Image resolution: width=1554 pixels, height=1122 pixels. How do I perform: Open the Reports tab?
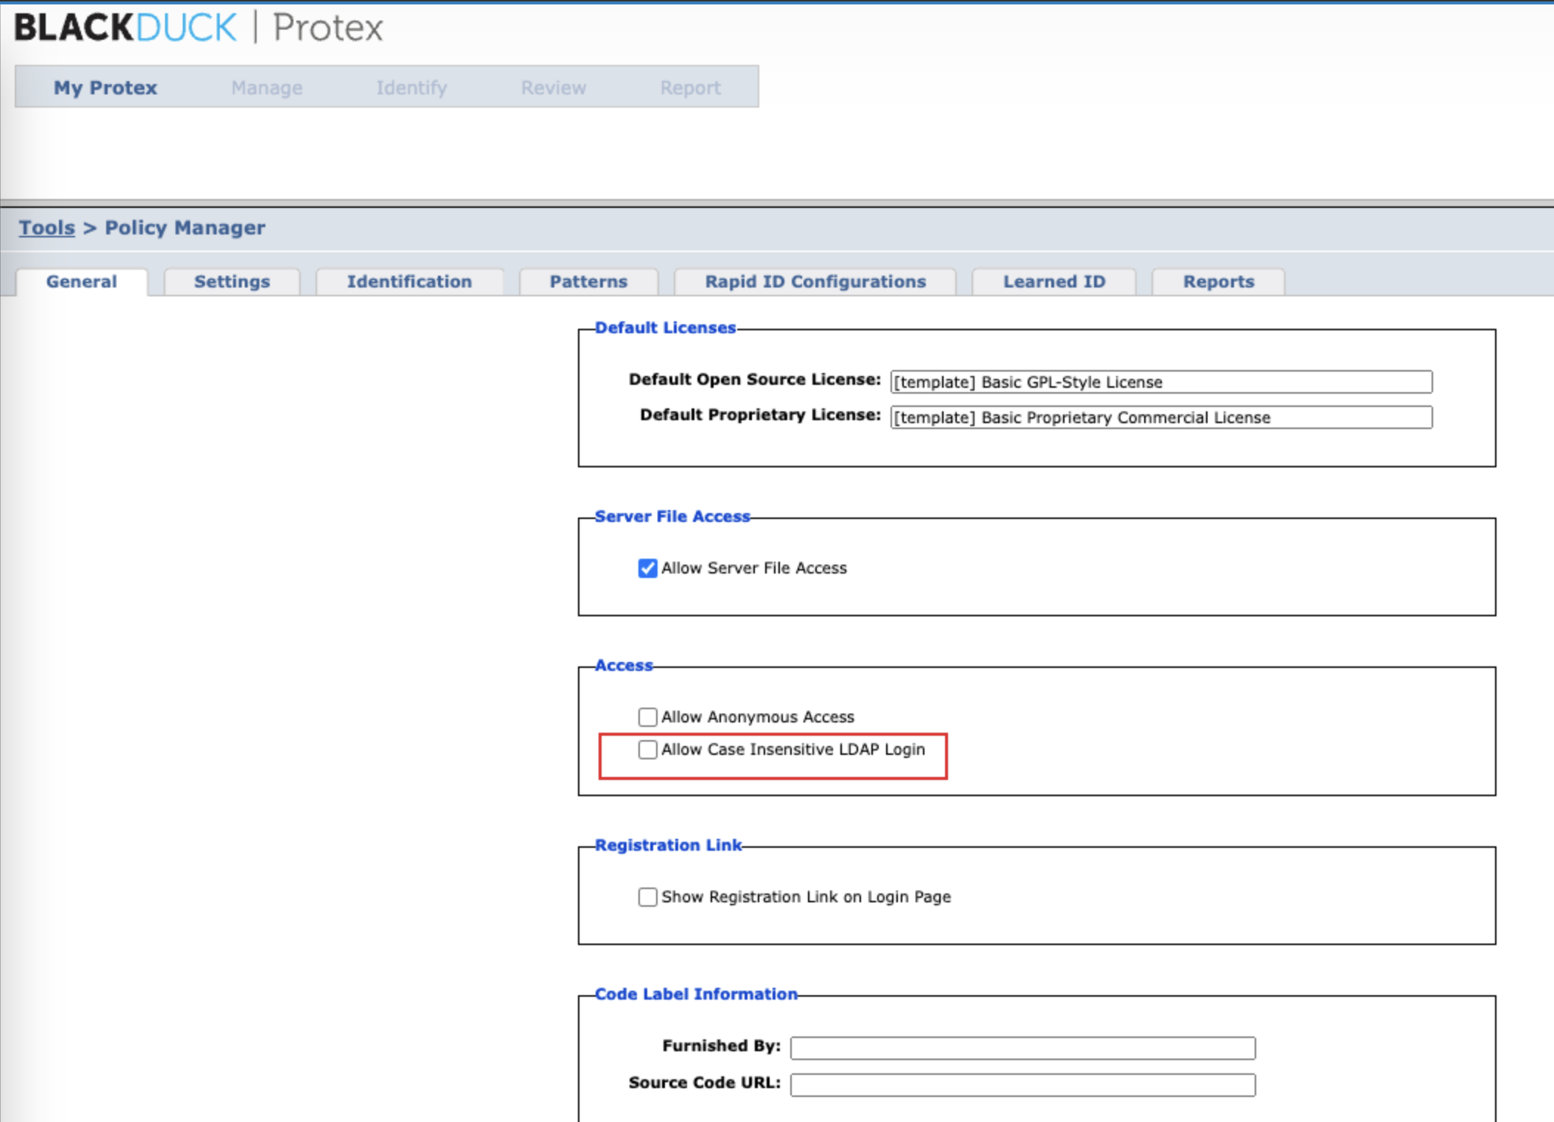point(1218,282)
